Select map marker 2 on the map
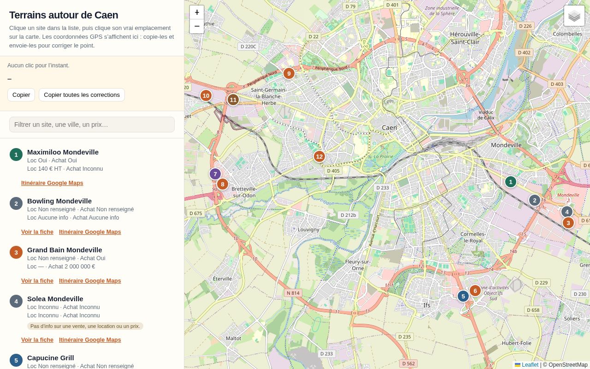This screenshot has width=590, height=369. click(534, 200)
